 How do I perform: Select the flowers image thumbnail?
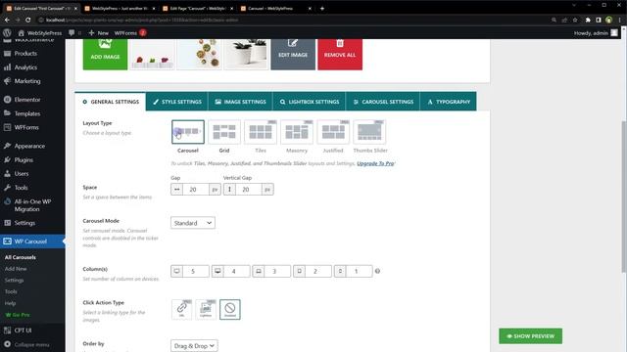point(153,55)
